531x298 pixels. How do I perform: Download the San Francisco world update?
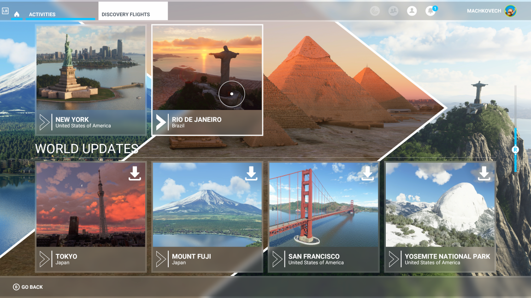pyautogui.click(x=367, y=174)
